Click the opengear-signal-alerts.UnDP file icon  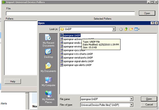click(x=62, y=61)
